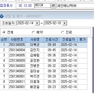The width and height of the screenshot is (100, 96).
Task: Click the 평가 column header
Action: tap(83, 40)
